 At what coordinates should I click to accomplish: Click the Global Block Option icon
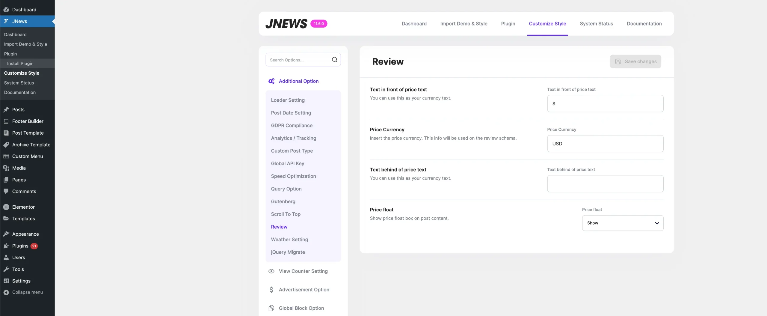[271, 308]
